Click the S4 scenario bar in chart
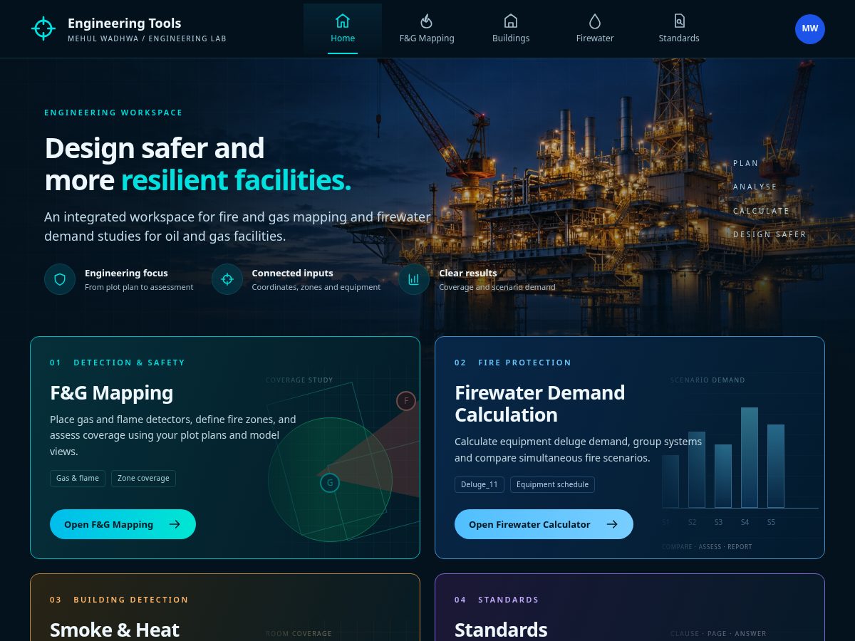 tap(750, 457)
